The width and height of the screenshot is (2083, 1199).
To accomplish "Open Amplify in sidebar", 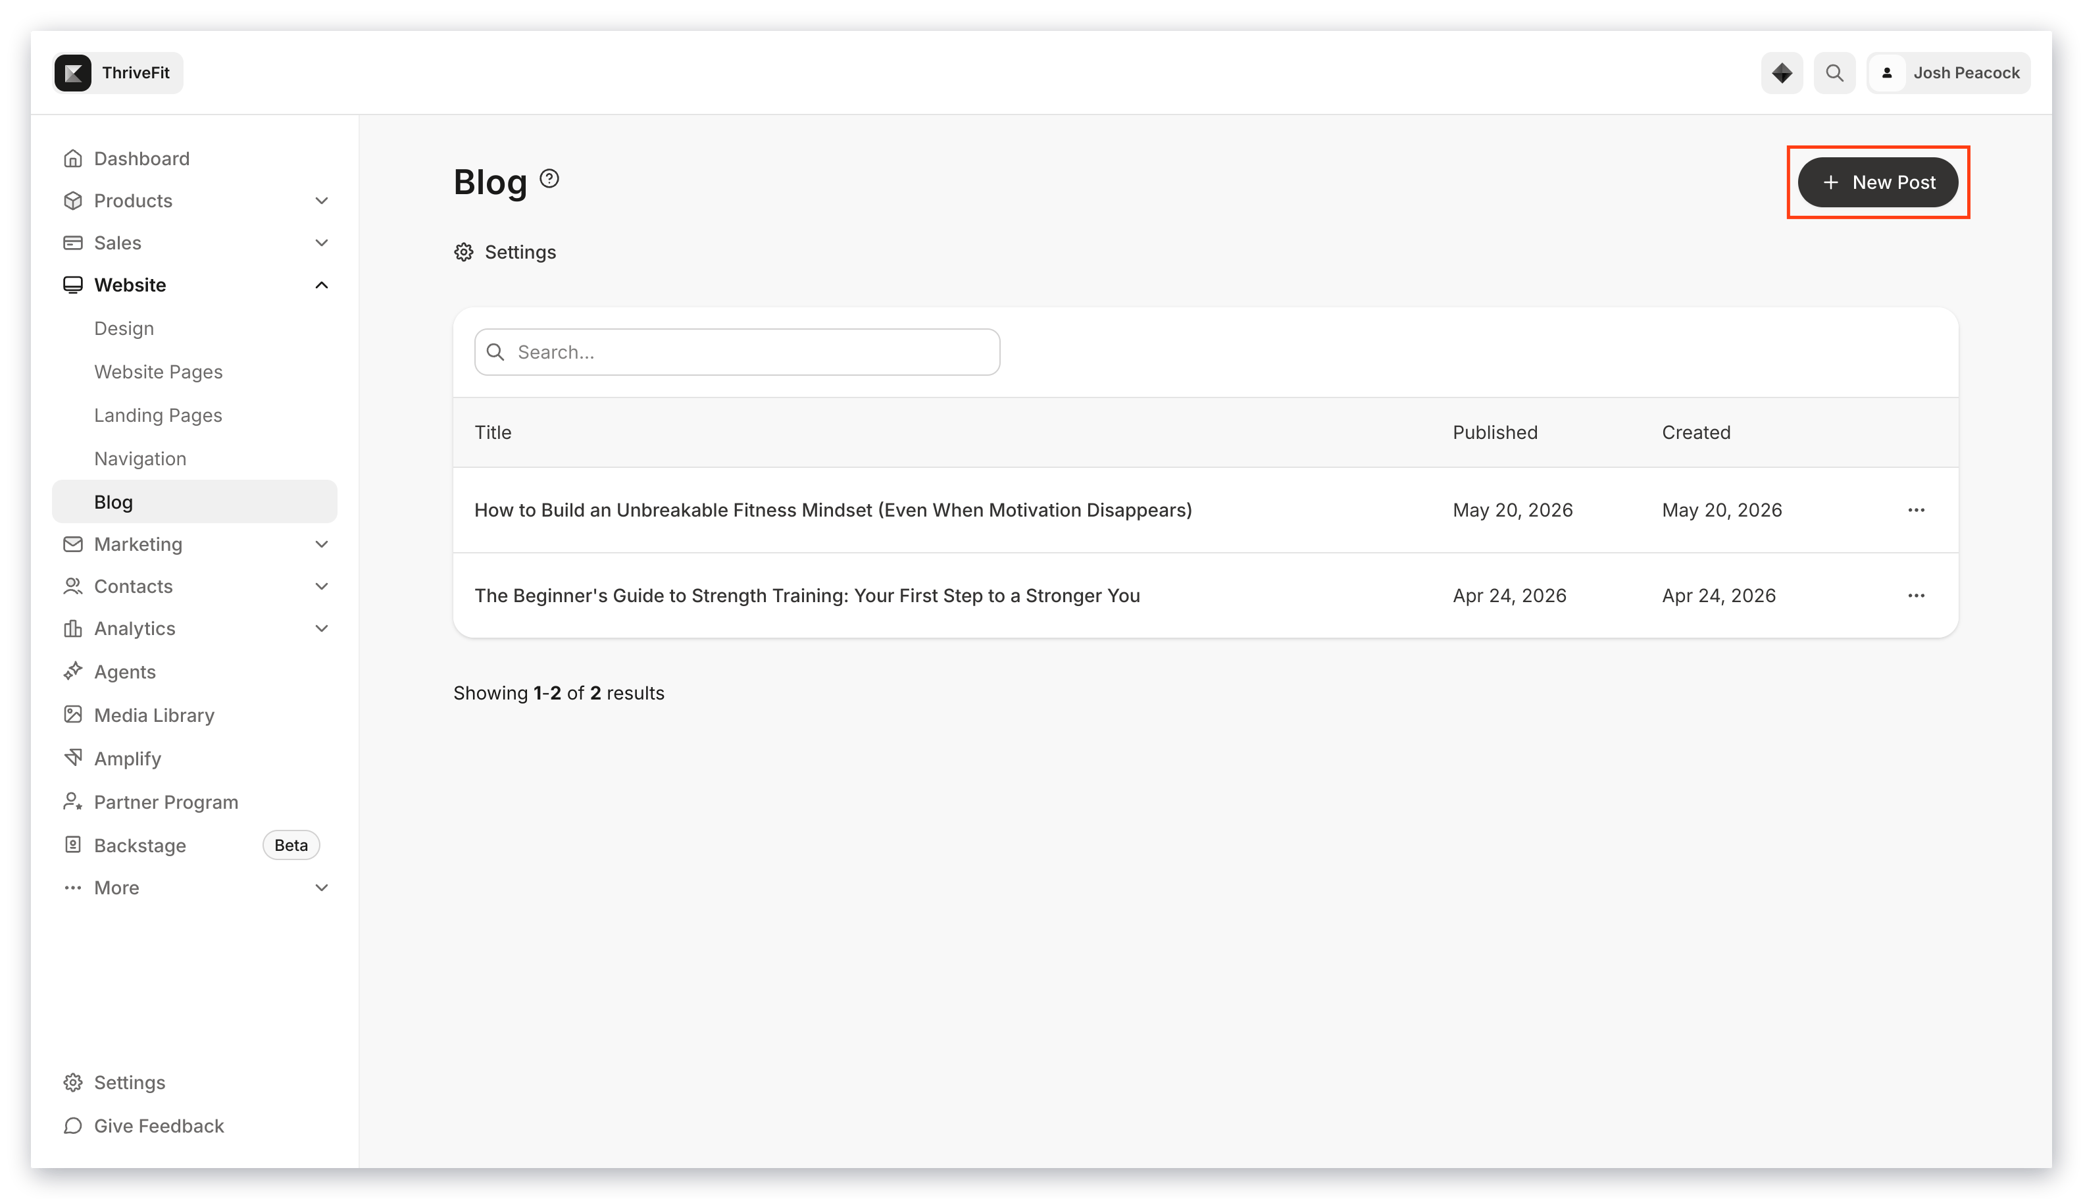I will [194, 759].
